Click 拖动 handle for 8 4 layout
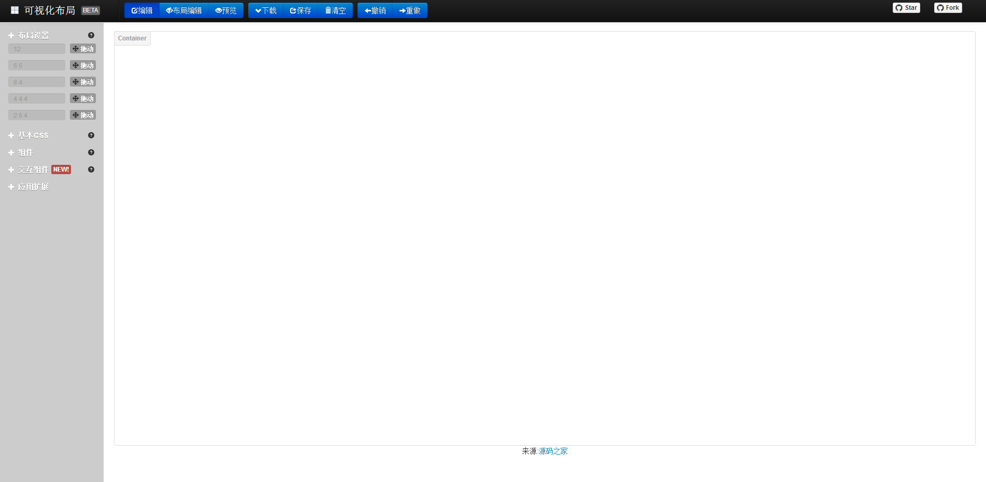 (83, 82)
